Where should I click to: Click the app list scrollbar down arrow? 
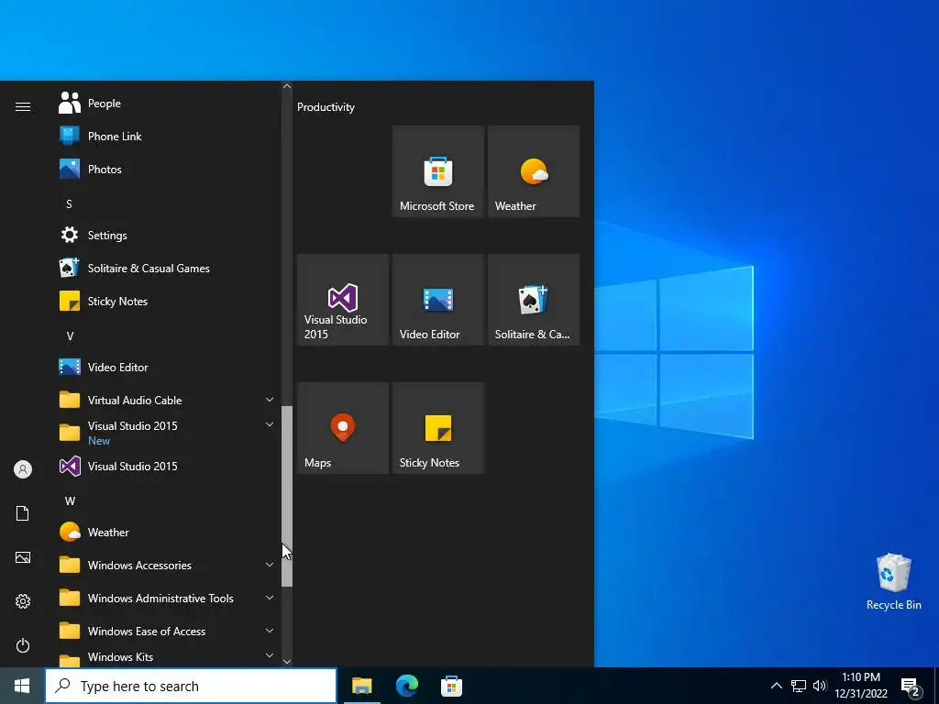pos(287,662)
